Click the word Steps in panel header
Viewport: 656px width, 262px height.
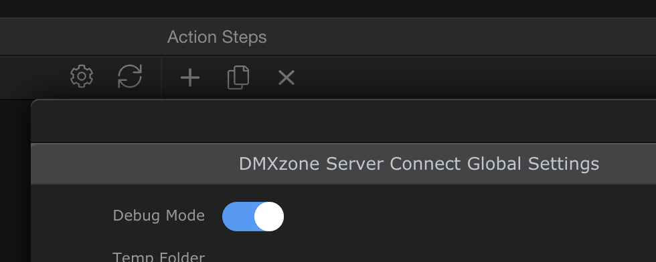pyautogui.click(x=244, y=37)
